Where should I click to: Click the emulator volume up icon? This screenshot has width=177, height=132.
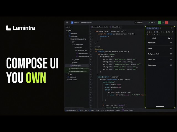[149, 32]
